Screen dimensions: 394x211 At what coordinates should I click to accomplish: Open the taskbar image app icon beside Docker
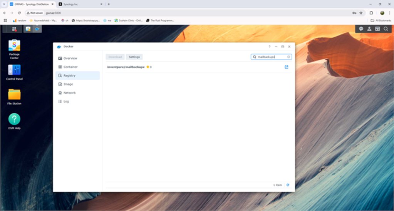coord(28,29)
